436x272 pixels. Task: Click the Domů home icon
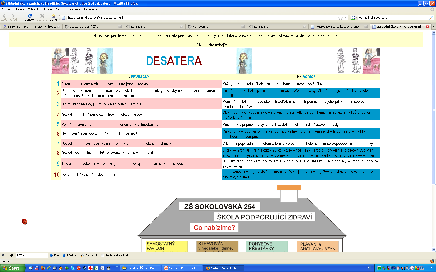53,17
